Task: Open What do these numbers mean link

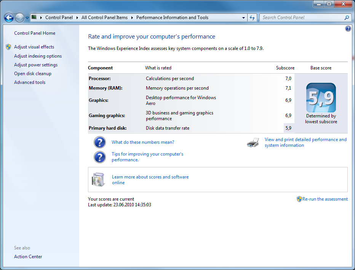Action: [x=143, y=142]
